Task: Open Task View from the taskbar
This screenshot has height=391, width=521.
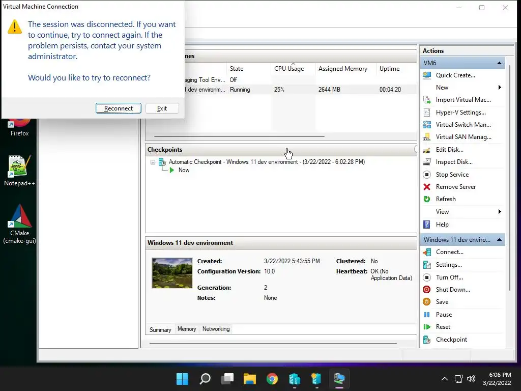Action: (227, 379)
